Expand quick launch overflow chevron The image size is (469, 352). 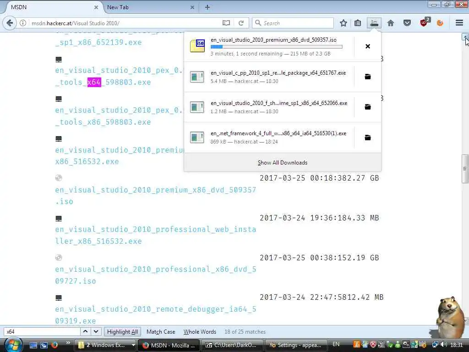68,343
